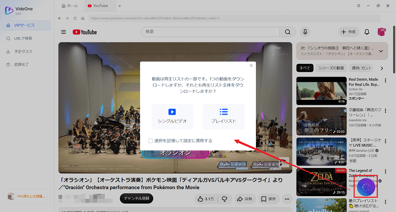
Task: Open the Zelda Orchestra Concert thumbnail
Action: click(x=321, y=182)
